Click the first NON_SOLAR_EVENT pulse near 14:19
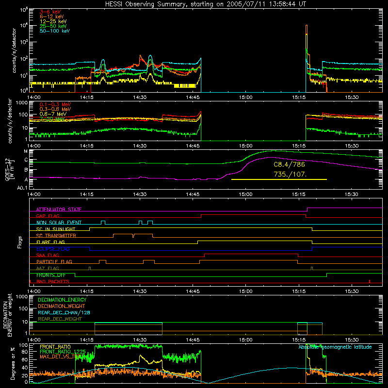The height and width of the screenshot is (388, 388). (x=103, y=222)
